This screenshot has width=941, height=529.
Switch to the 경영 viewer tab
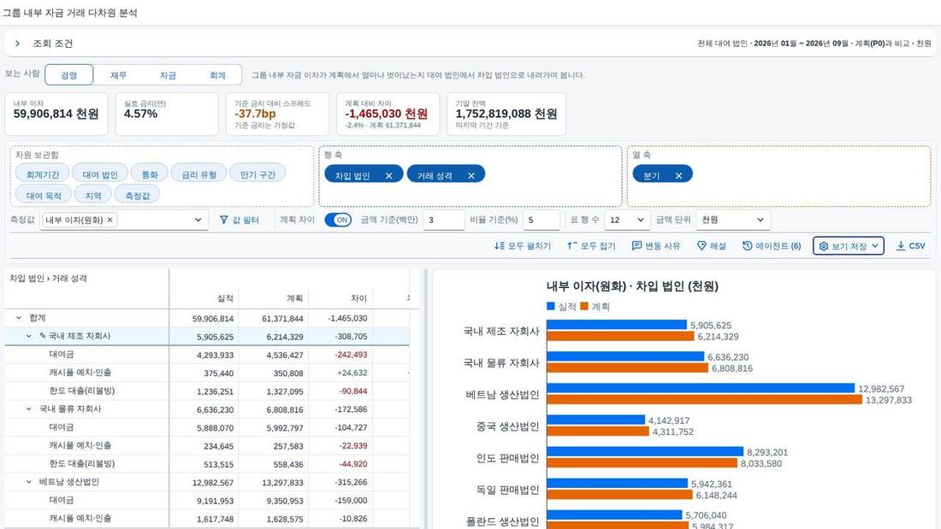coord(69,75)
